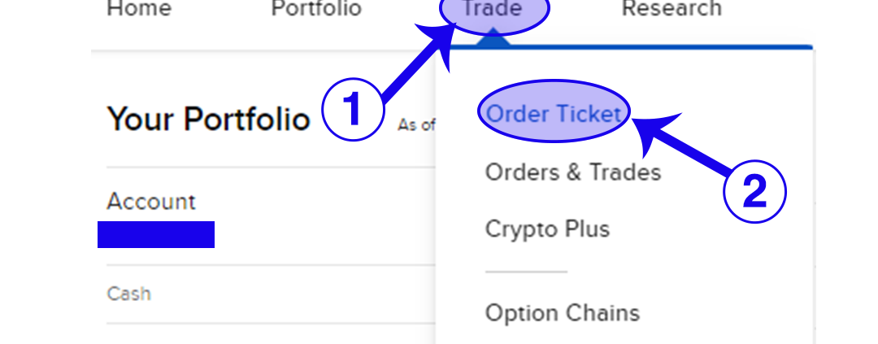878x344 pixels.
Task: Click the redacted blue account number bar
Action: pyautogui.click(x=156, y=234)
